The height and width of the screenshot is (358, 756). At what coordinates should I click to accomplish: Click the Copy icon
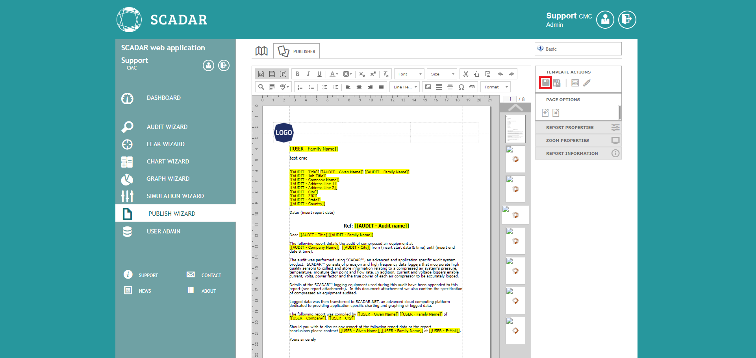[476, 74]
